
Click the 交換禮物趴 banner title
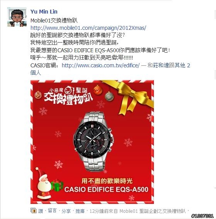[x=68, y=98]
